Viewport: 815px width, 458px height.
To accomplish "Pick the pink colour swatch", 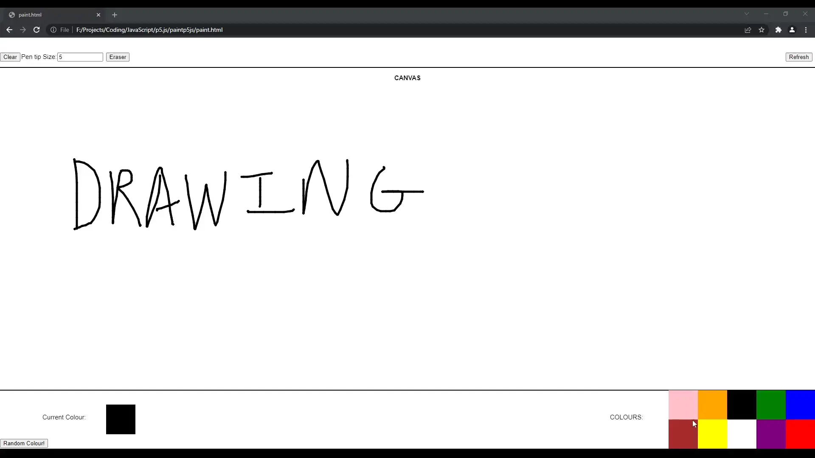I will pyautogui.click(x=683, y=404).
